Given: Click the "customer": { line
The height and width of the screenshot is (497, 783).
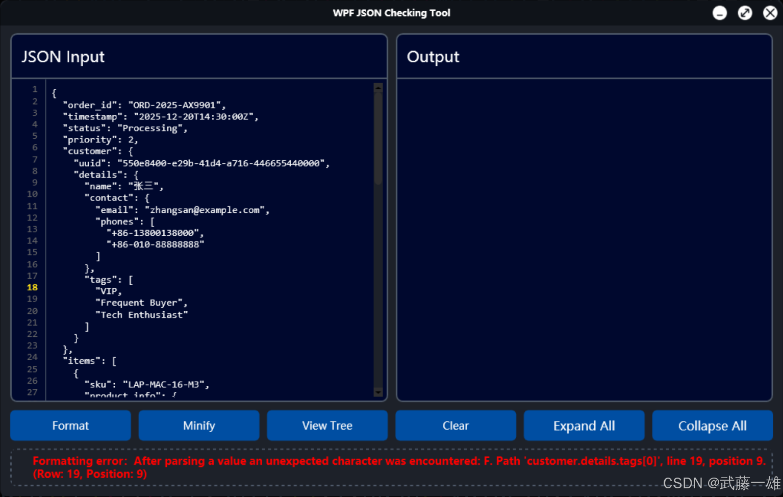Looking at the screenshot, I should [x=97, y=152].
